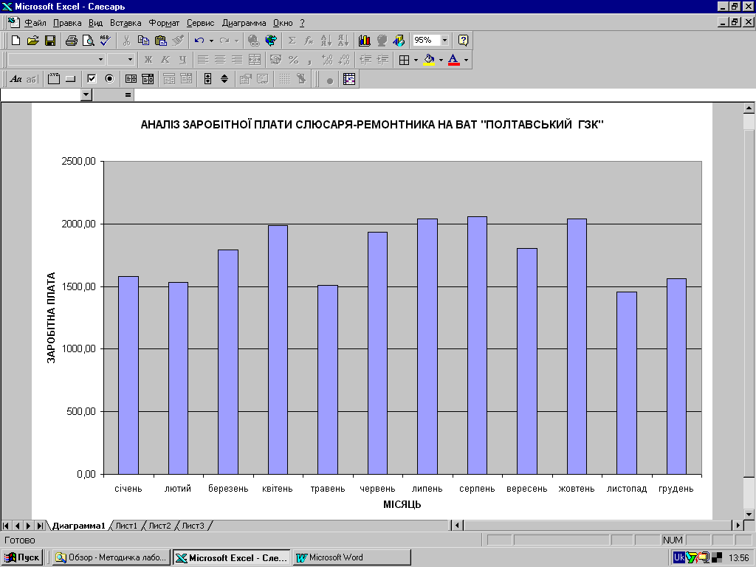Expand the font size combo box

[x=130, y=60]
